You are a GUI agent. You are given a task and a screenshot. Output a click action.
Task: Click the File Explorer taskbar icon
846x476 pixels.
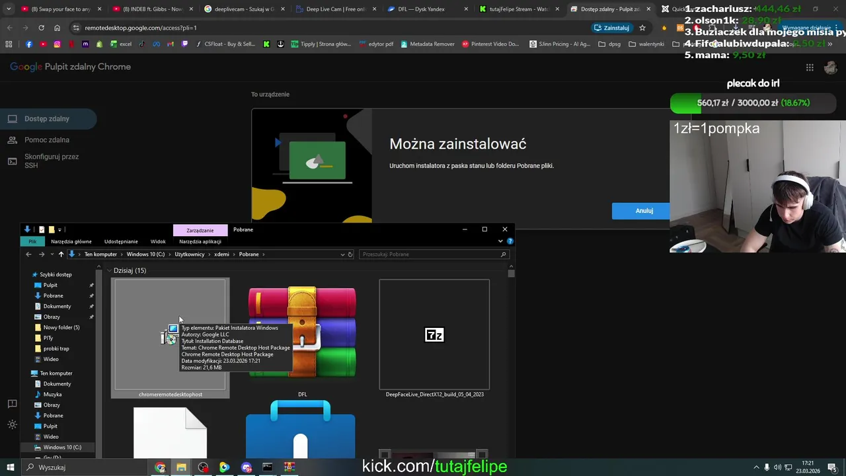[x=181, y=467]
